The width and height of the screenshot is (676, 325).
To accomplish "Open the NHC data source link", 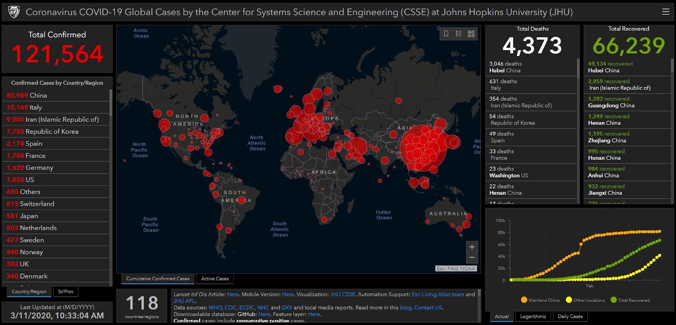I will click(x=263, y=308).
